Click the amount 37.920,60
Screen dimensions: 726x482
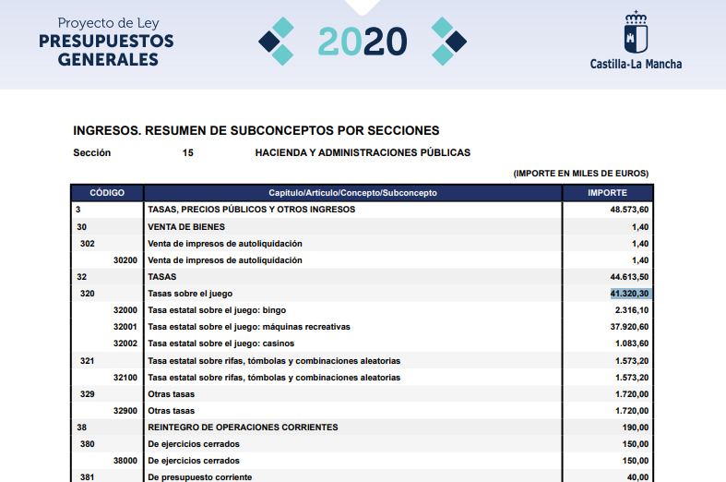(629, 327)
